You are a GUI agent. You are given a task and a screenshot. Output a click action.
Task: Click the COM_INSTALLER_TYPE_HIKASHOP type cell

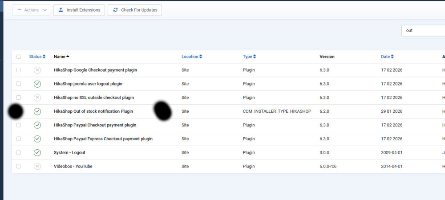click(x=277, y=111)
